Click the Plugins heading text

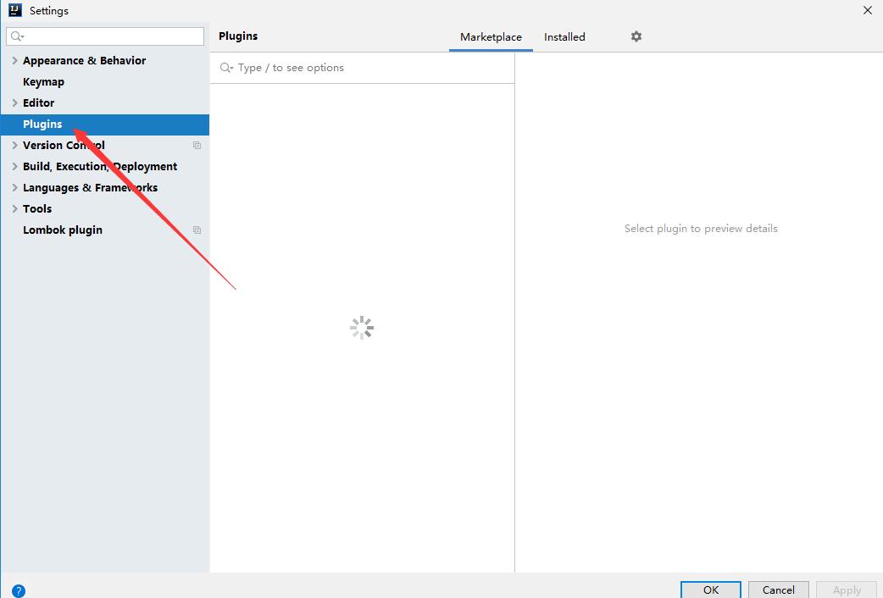[238, 36]
